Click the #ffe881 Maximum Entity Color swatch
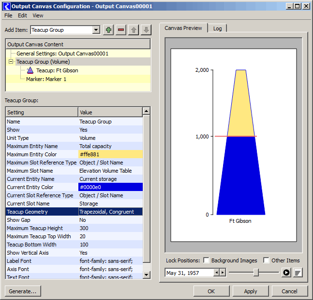 (x=110, y=154)
